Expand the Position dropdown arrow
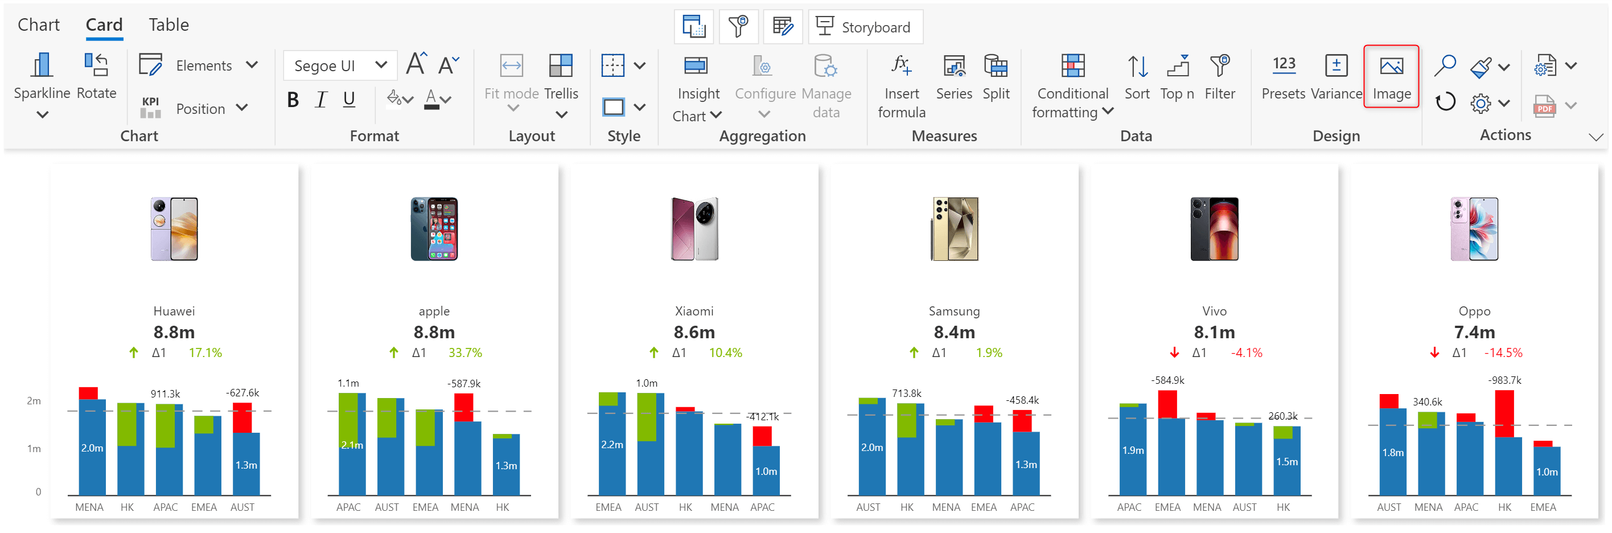The image size is (1612, 533). point(242,108)
